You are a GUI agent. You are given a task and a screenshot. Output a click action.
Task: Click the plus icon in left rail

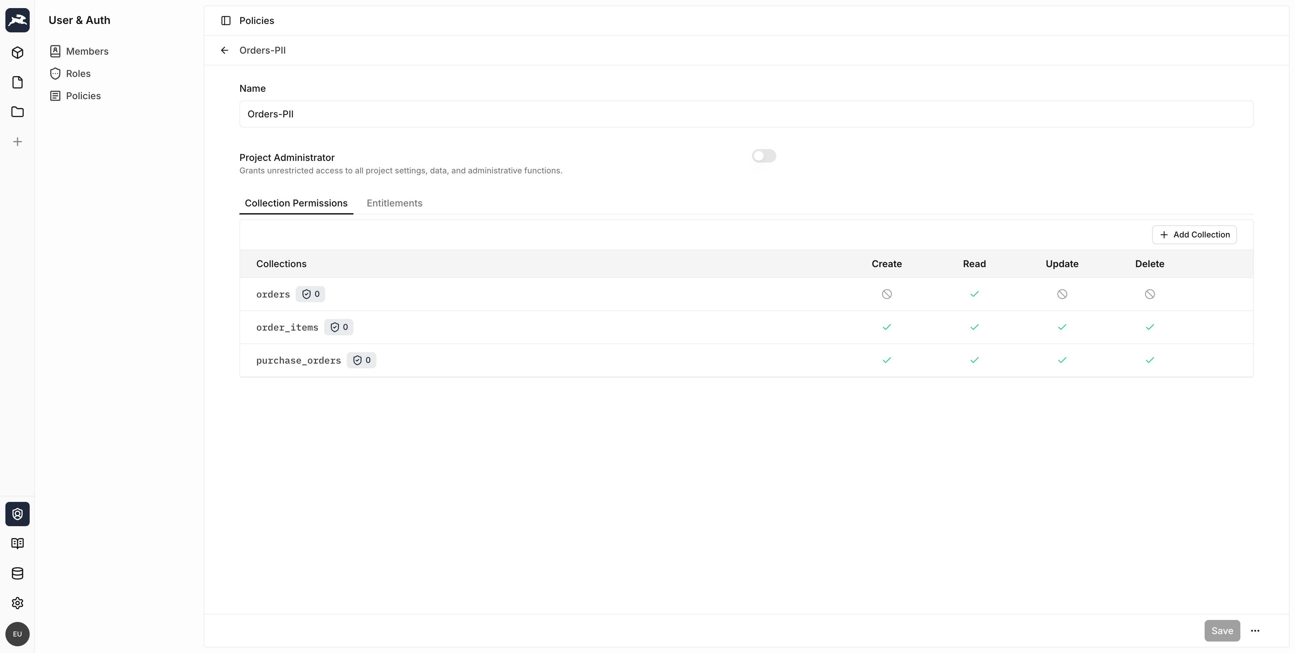click(x=18, y=142)
